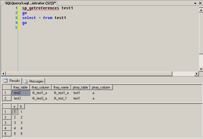Image resolution: width=203 pixels, height=139 pixels.
Task: Click the Results grid icon
Action: 5,81
